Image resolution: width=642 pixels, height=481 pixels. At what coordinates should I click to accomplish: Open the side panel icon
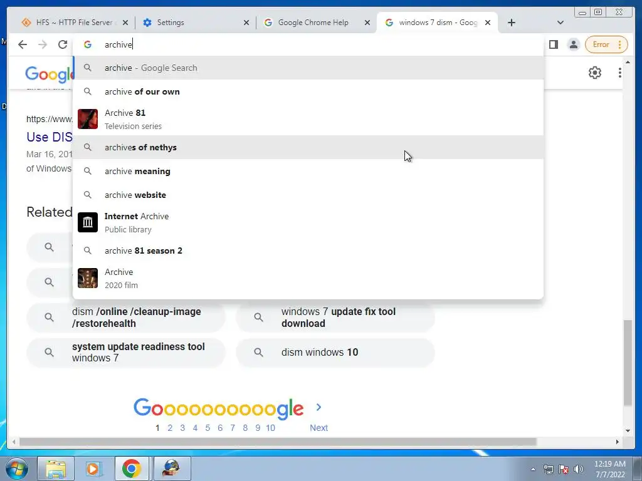pyautogui.click(x=554, y=44)
